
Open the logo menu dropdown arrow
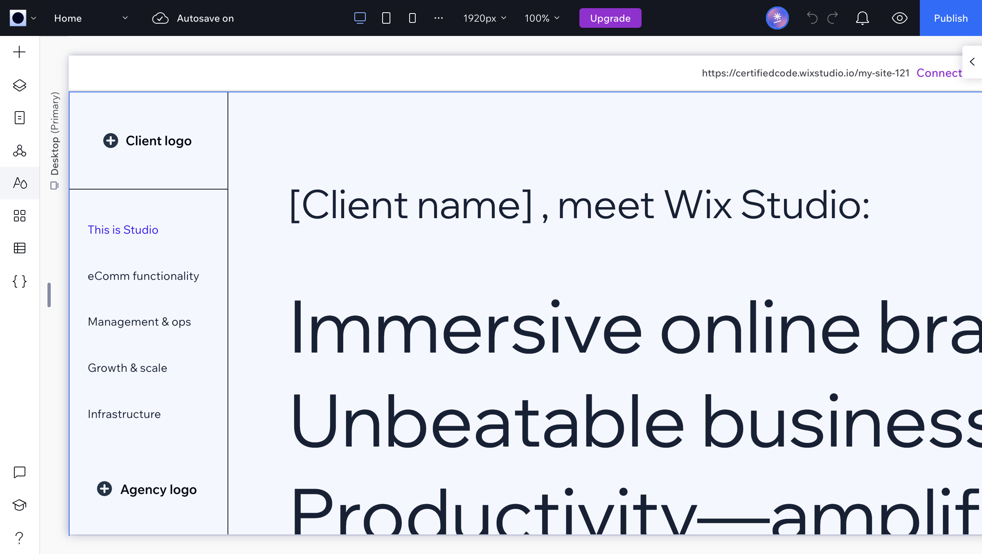point(34,18)
